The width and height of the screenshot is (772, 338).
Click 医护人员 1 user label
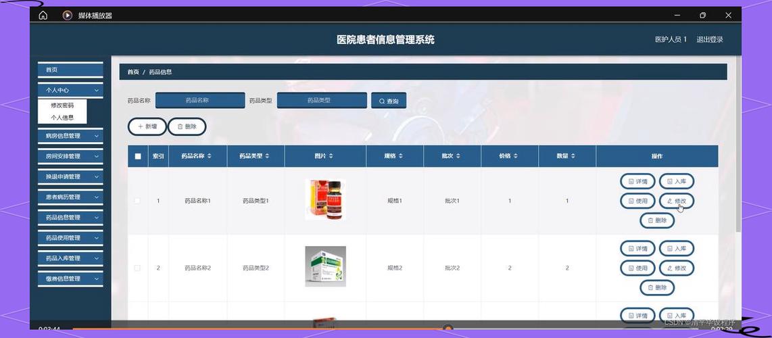pos(671,40)
